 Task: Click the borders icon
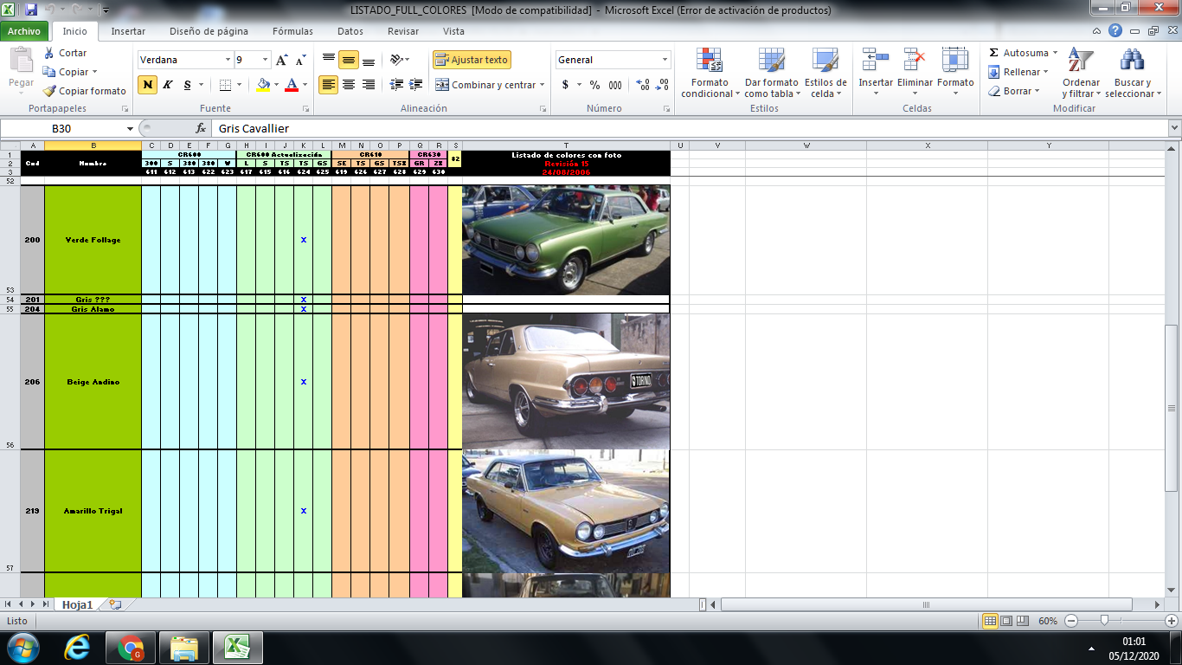click(225, 85)
